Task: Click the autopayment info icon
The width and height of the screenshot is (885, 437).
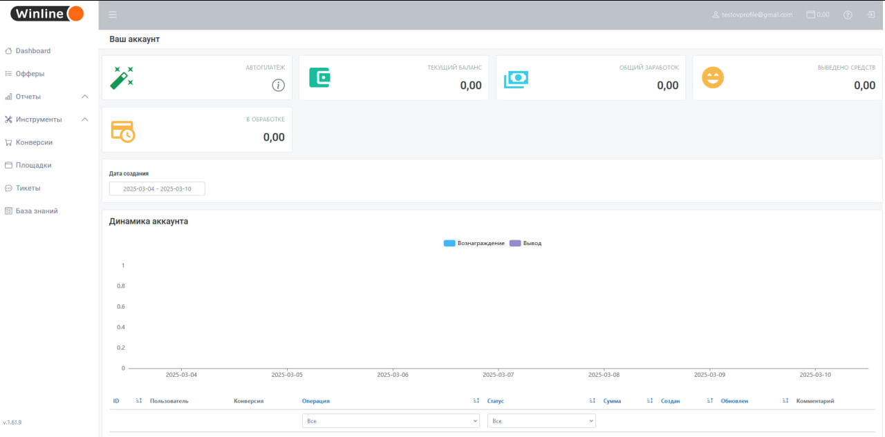Action: 278,86
